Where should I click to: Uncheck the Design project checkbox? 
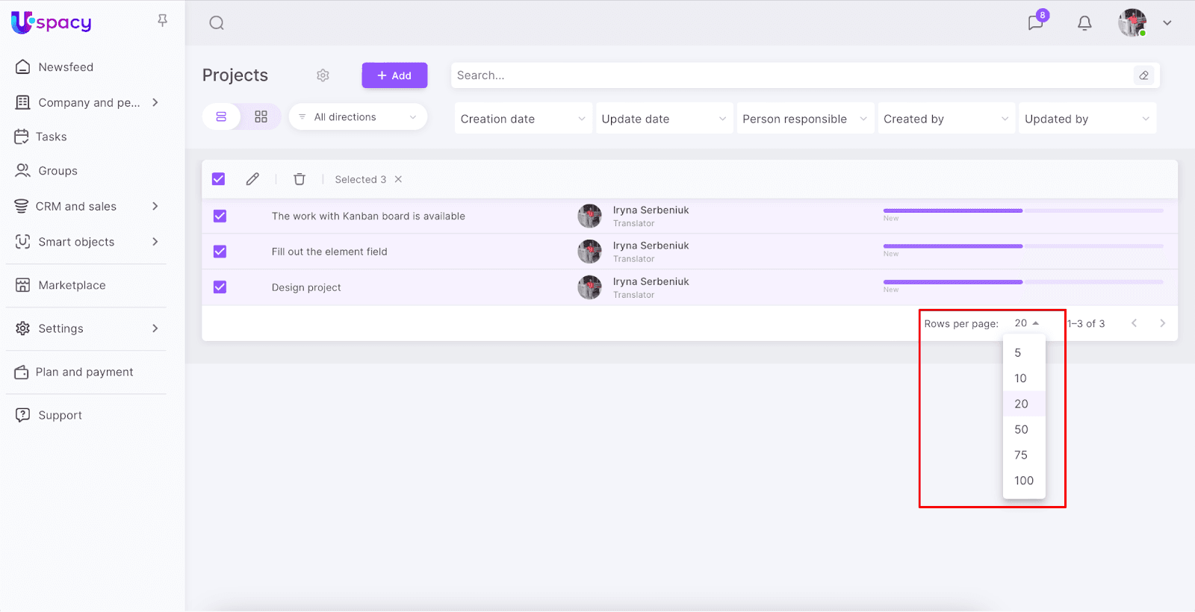click(220, 287)
